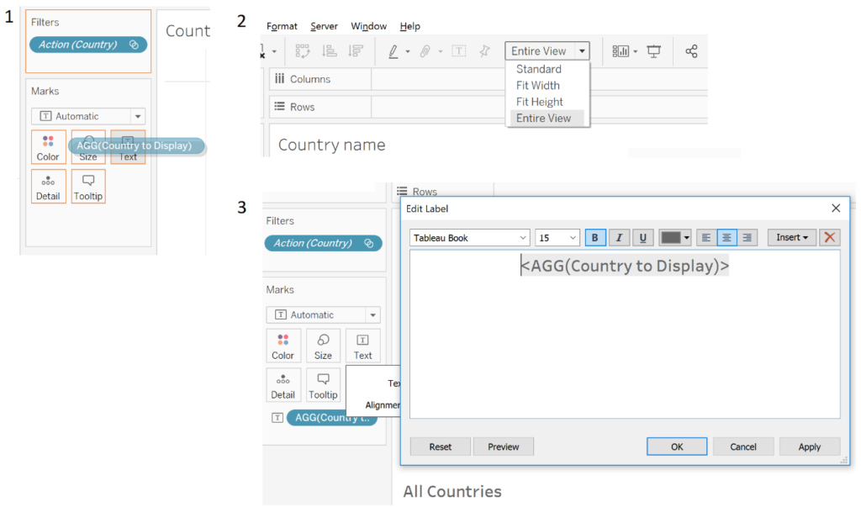This screenshot has width=861, height=507.
Task: Click the pin (fix axes) toolbar icon
Action: pos(484,51)
